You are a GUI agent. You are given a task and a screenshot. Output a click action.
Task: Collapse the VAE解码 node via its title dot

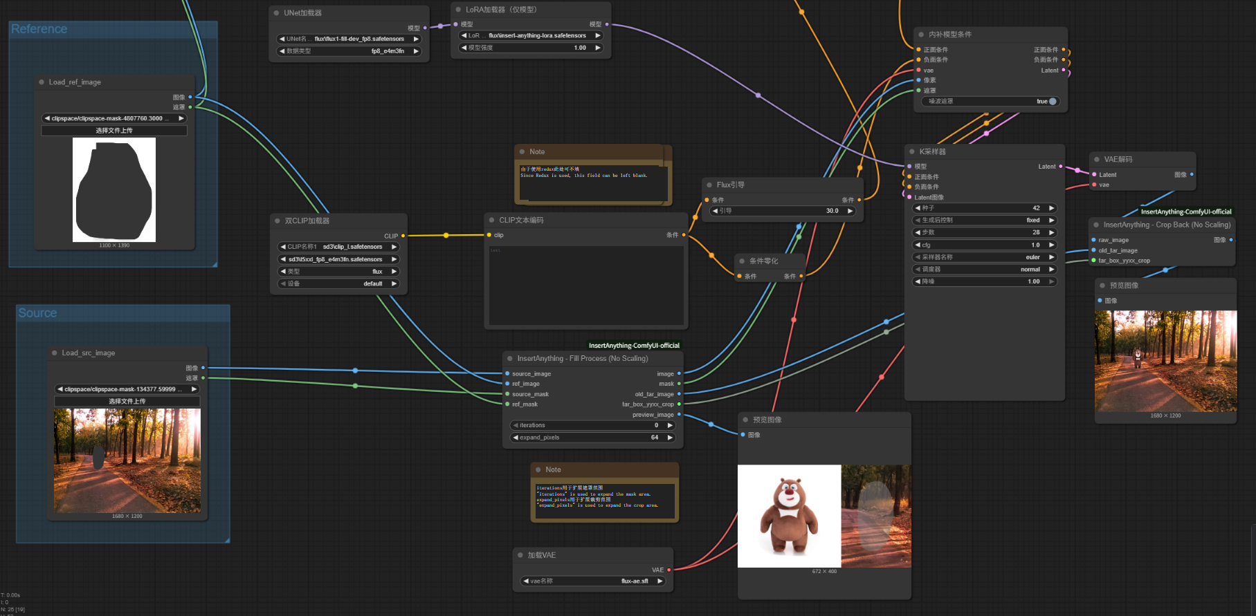(1097, 159)
